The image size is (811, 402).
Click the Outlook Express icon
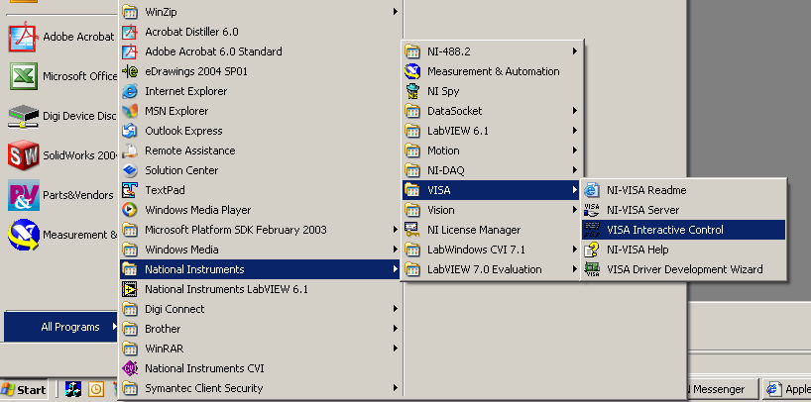pyautogui.click(x=129, y=131)
